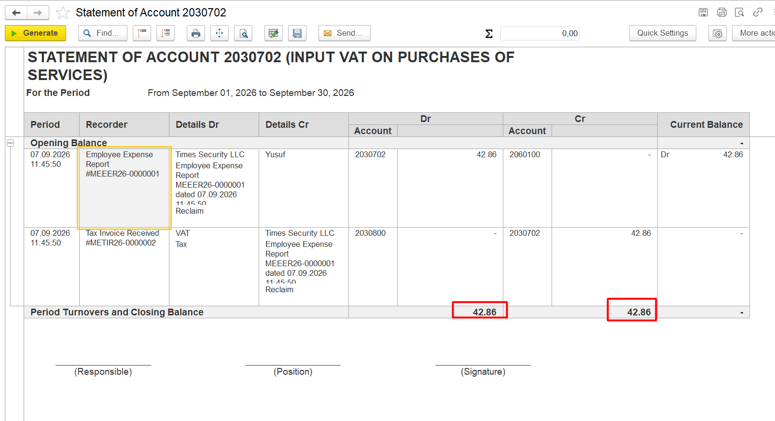
Task: Click top-right gray save icon
Action: [703, 13]
